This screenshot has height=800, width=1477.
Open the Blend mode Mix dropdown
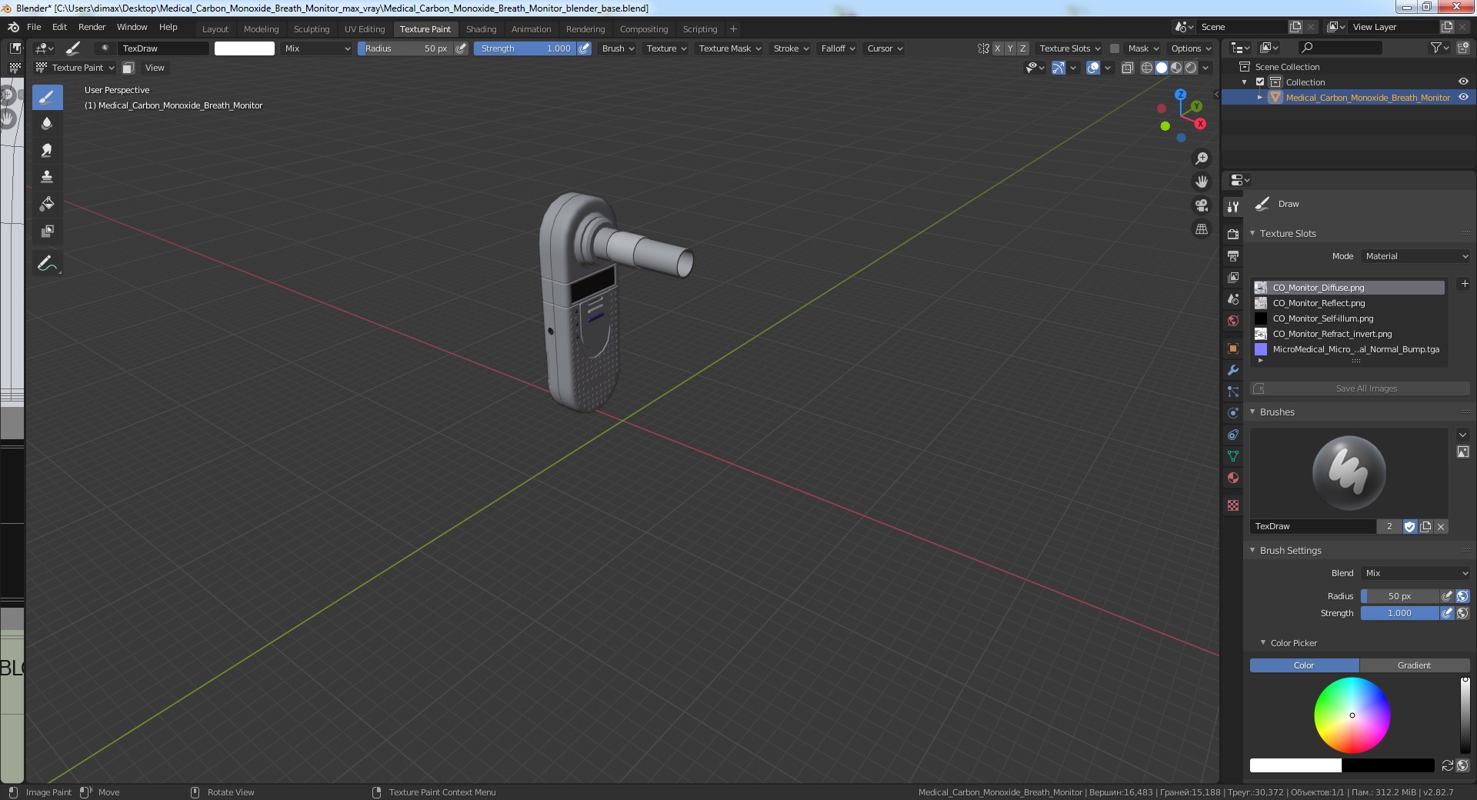[1415, 573]
